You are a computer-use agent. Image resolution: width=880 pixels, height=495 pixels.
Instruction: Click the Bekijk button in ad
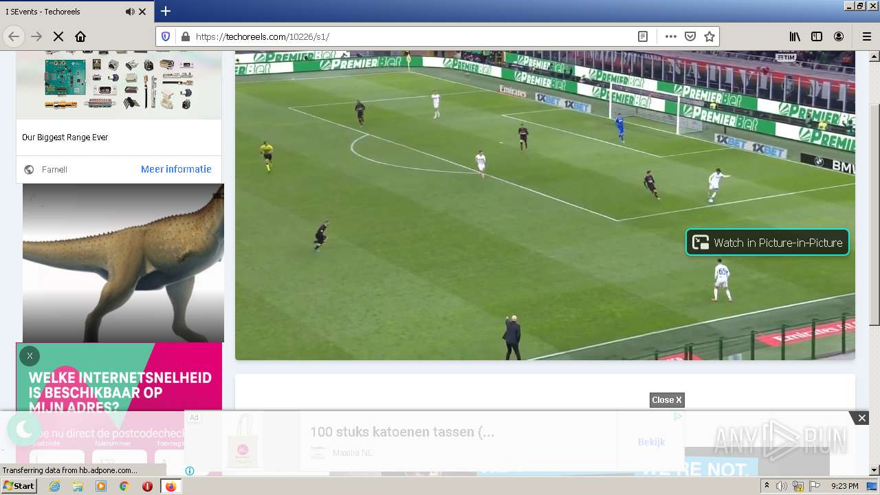[651, 442]
